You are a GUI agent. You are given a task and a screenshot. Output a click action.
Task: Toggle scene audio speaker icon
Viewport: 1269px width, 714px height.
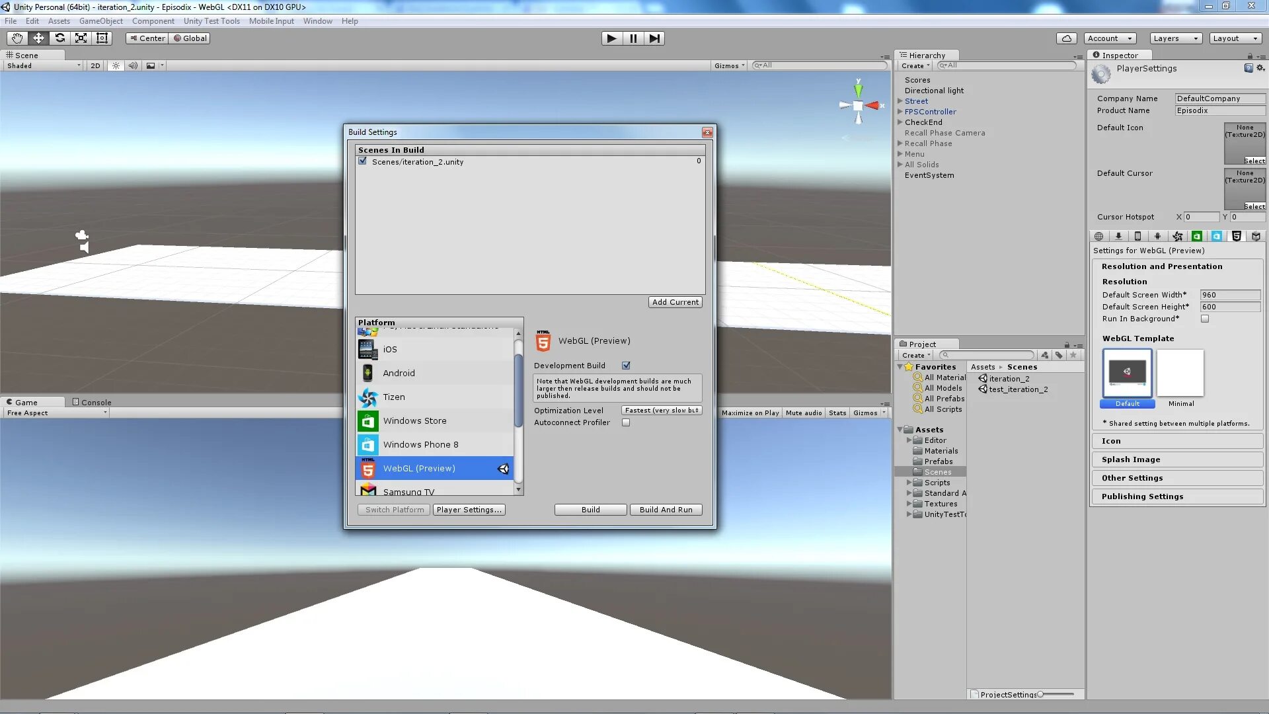coord(133,65)
